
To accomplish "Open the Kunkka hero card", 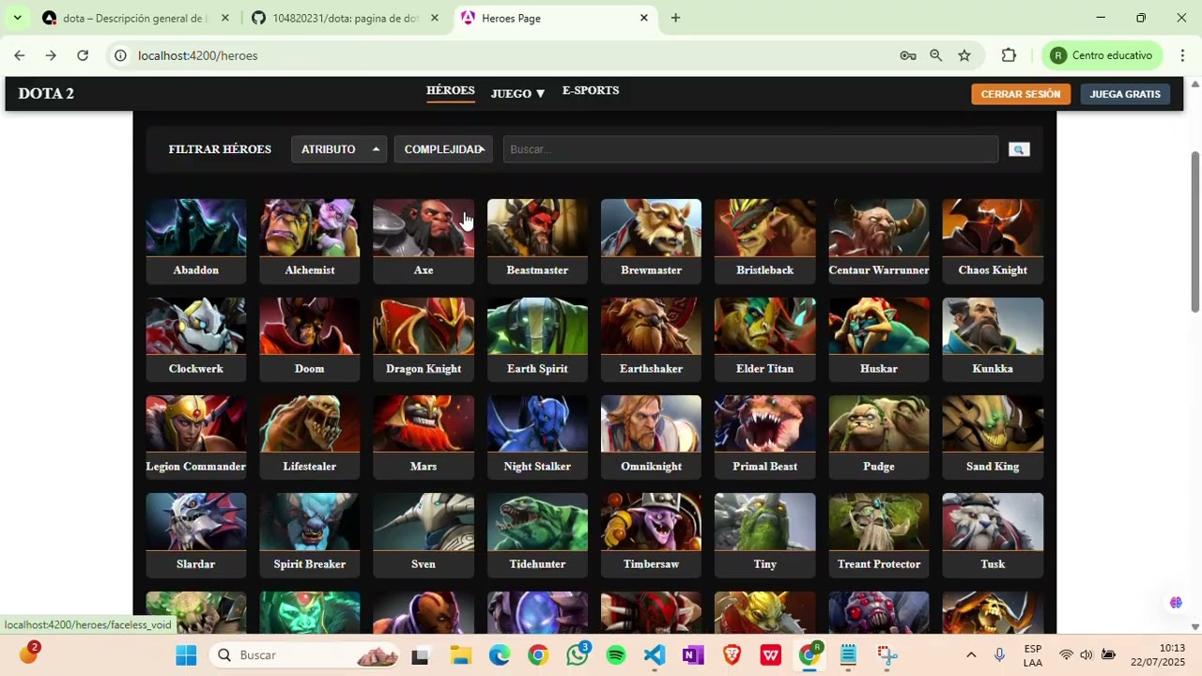I will click(993, 339).
